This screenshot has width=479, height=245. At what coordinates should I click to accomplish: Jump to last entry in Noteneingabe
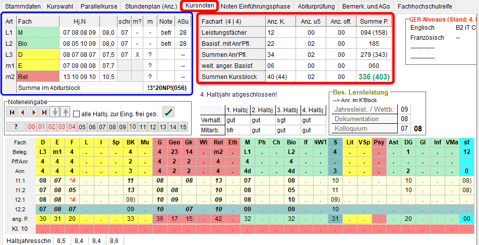[44, 113]
